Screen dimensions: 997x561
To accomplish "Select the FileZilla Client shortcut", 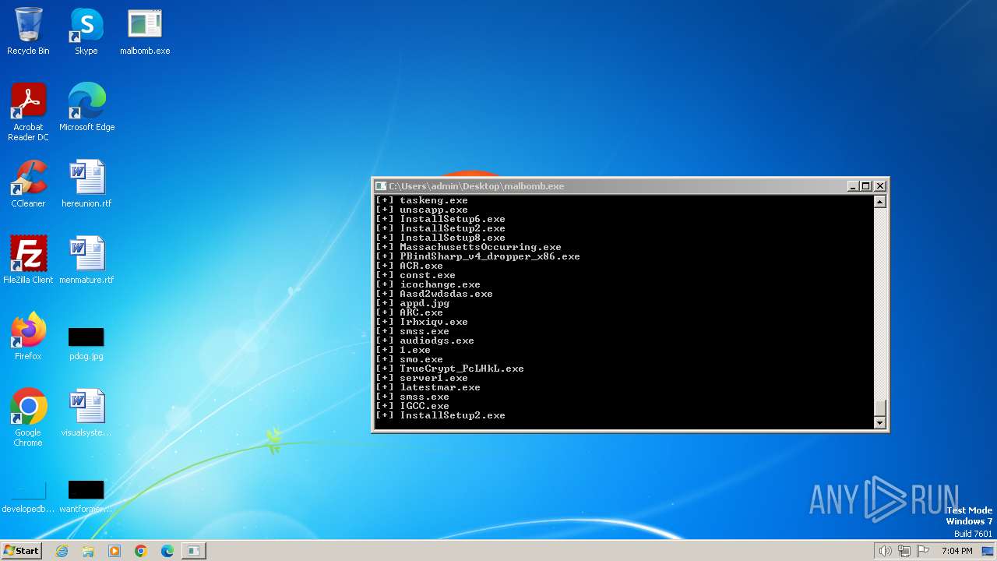I will tap(28, 260).
